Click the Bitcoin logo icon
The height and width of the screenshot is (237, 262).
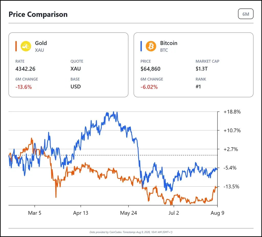click(x=151, y=46)
